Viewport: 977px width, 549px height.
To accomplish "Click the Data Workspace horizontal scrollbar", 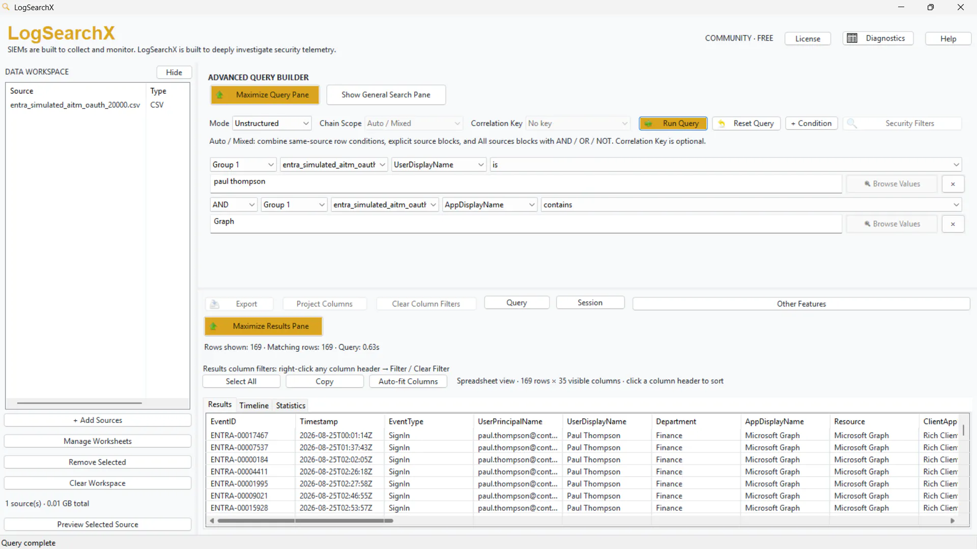I will (79, 403).
